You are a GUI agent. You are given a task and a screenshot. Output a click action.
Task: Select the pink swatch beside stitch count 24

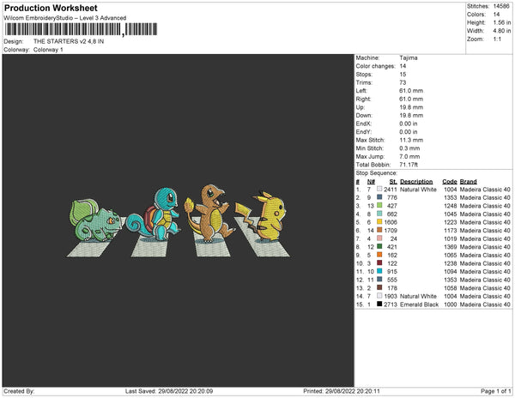(x=379, y=238)
